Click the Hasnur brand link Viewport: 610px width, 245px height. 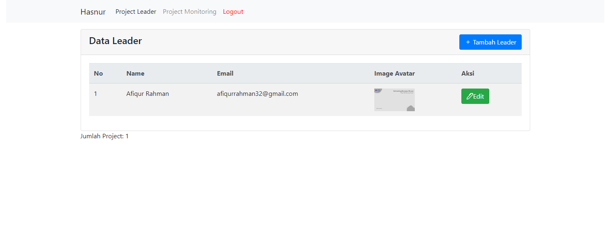93,12
